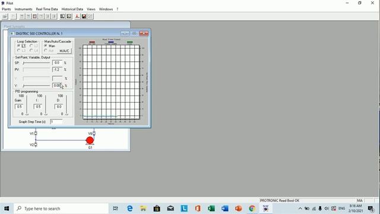Open the Historical Data menu
Viewport: 380px width, 214px height.
tap(72, 9)
